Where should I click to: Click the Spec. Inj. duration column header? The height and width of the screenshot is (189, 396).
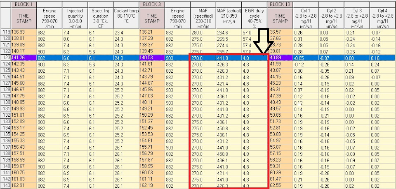[101, 18]
